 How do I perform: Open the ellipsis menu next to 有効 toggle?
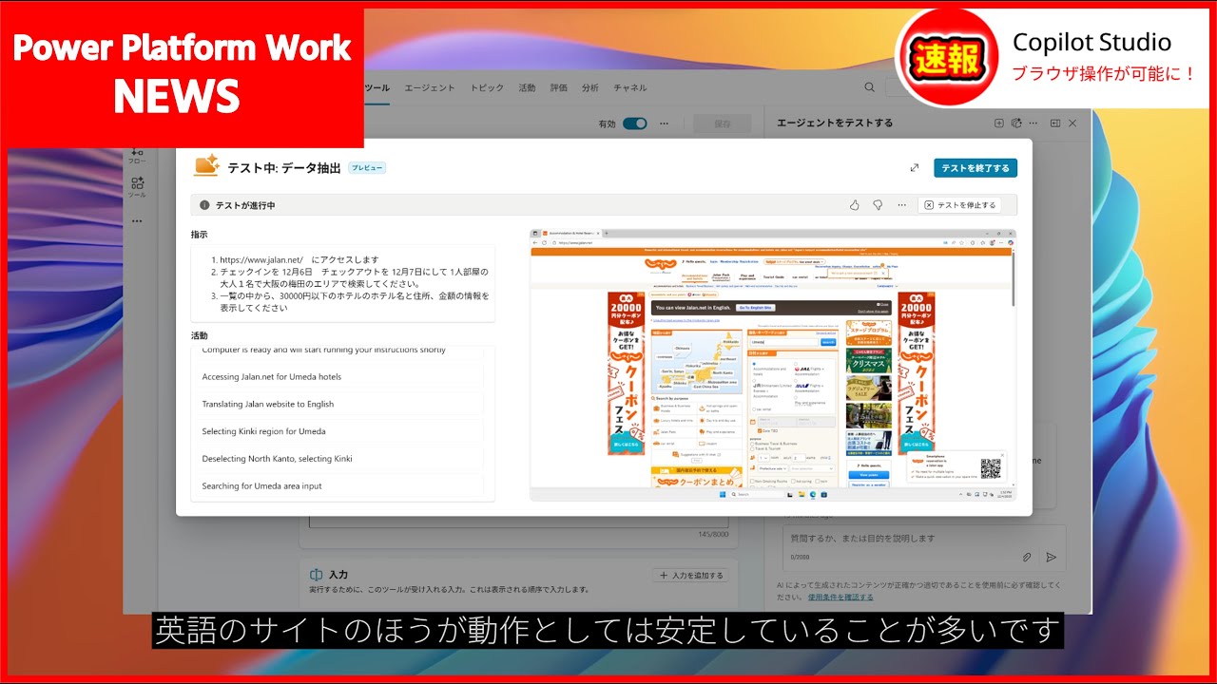664,123
